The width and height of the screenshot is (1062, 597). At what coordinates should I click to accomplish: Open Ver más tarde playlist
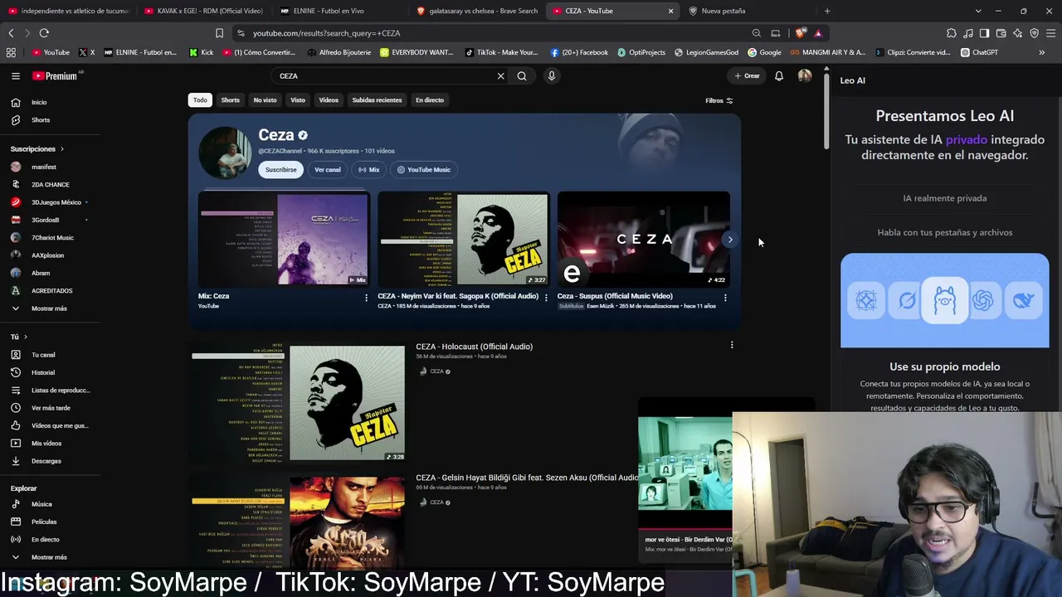pos(50,408)
